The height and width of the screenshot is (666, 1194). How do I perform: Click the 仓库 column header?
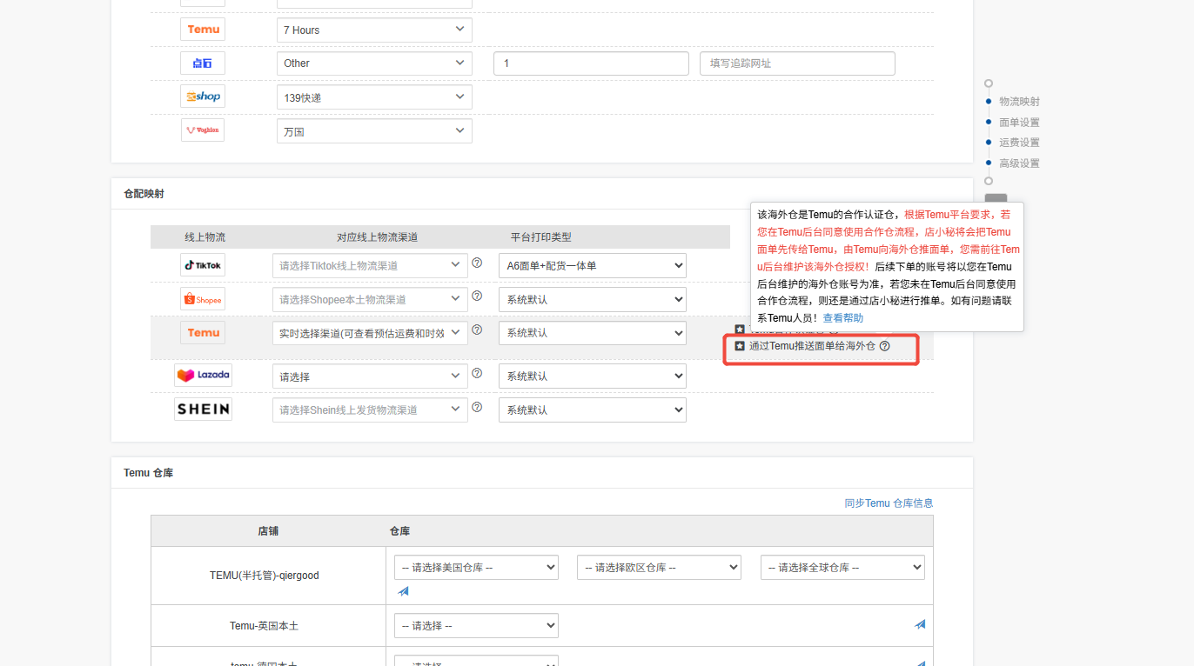[x=399, y=531]
